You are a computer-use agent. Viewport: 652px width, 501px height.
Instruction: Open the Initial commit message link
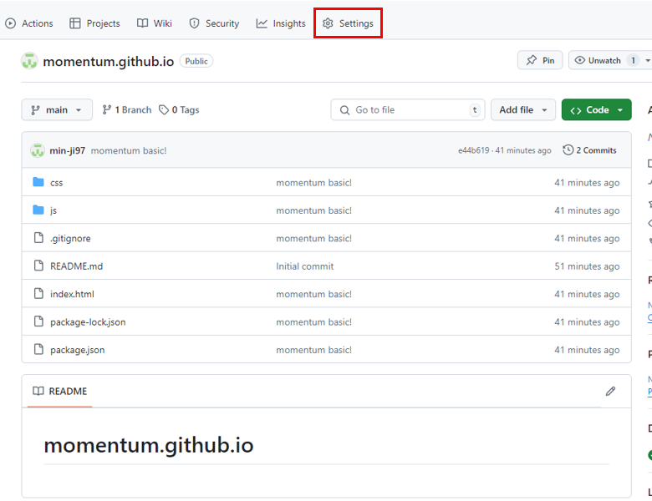(305, 266)
